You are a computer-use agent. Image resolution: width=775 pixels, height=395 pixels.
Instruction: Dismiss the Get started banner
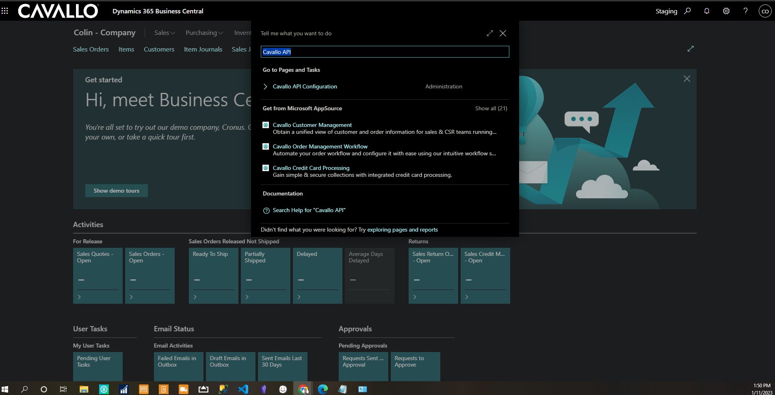pyautogui.click(x=687, y=79)
